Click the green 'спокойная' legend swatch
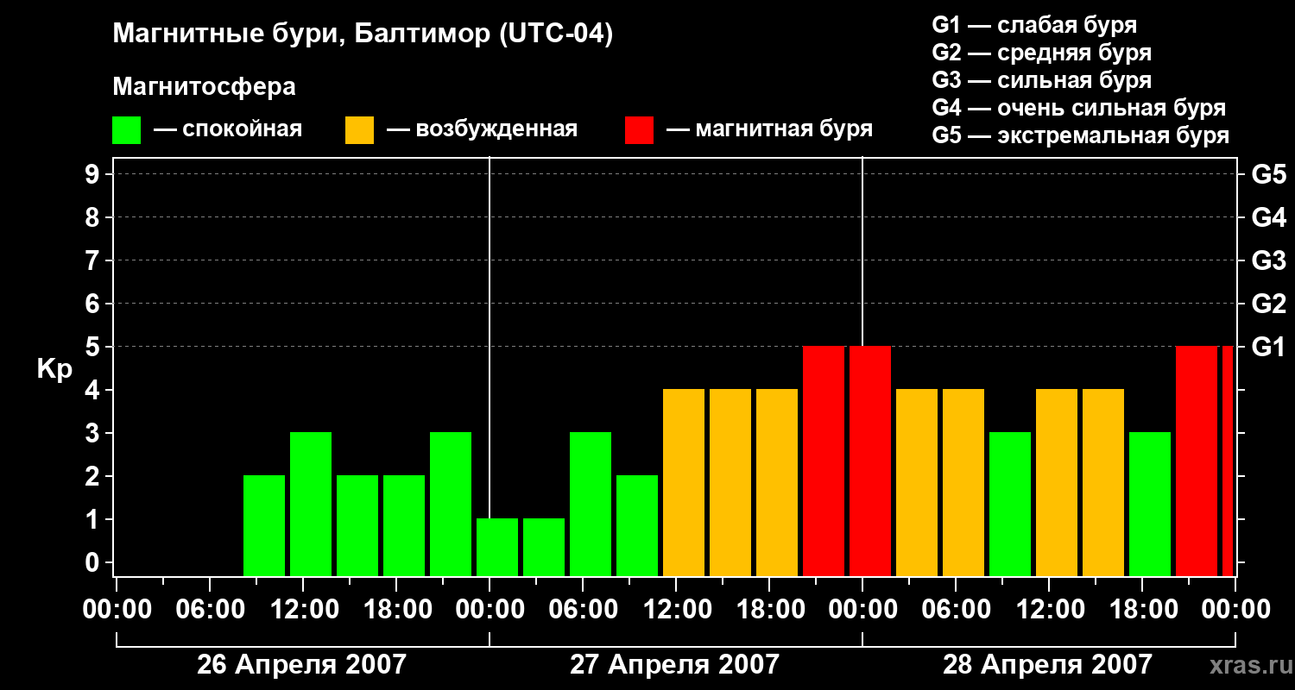1295x690 pixels. [126, 130]
